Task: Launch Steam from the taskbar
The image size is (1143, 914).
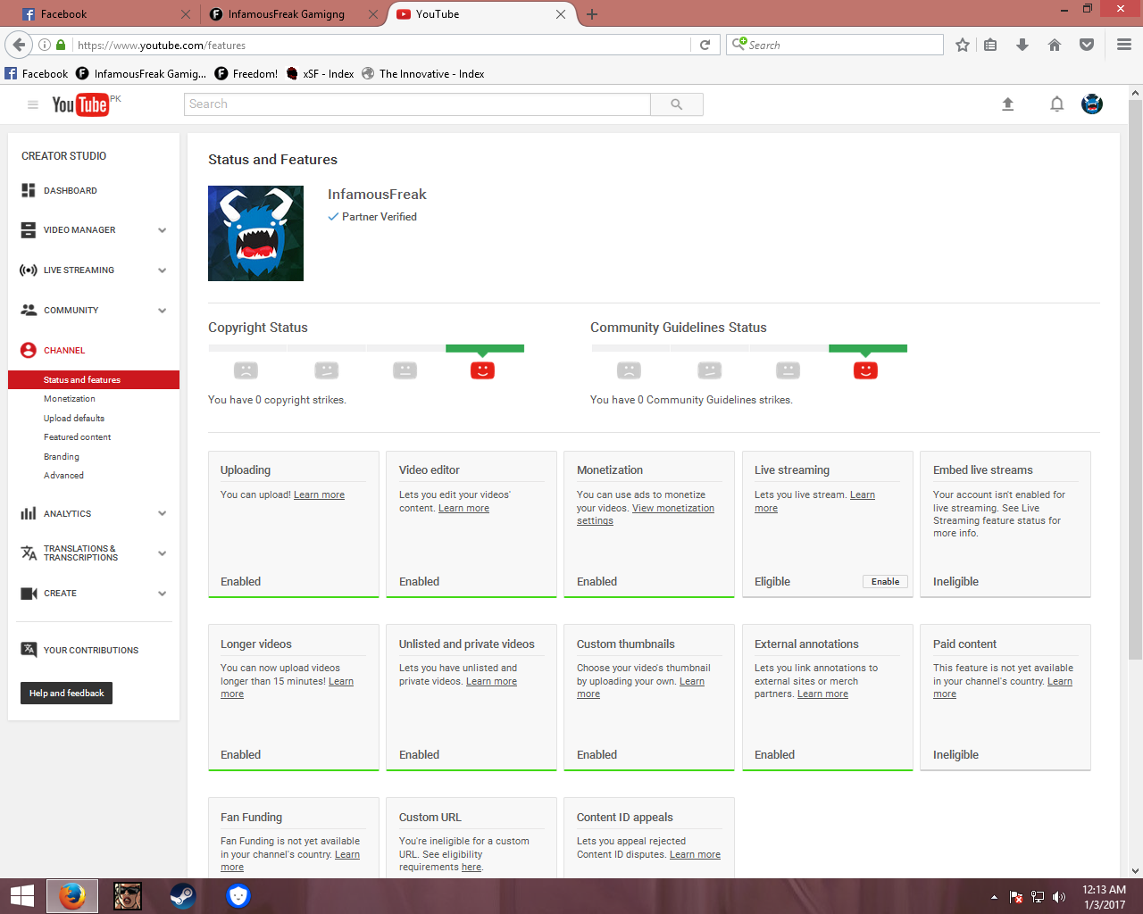Action: coord(183,895)
